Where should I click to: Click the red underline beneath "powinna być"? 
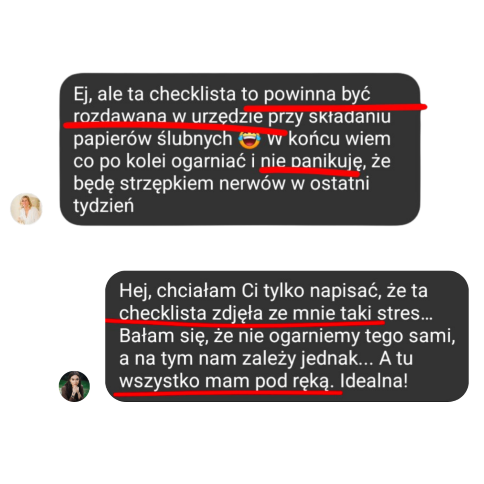[x=335, y=107]
